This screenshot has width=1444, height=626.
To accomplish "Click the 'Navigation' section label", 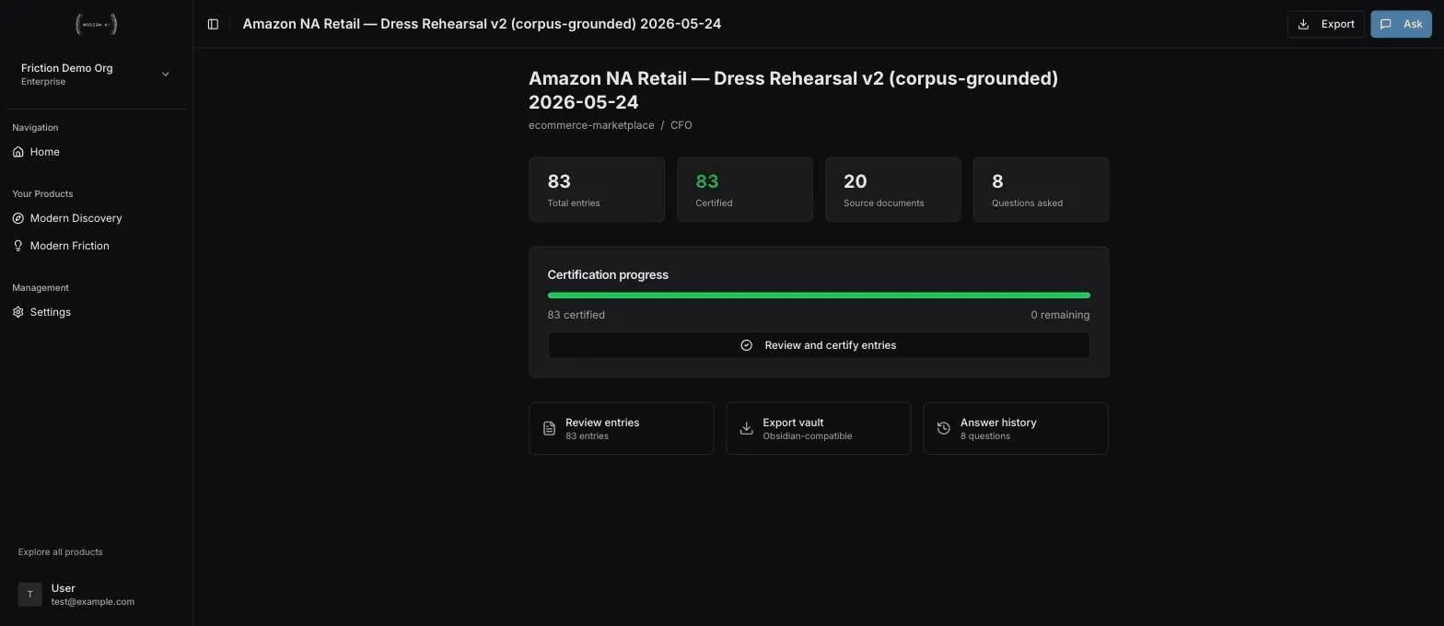I will pos(35,128).
